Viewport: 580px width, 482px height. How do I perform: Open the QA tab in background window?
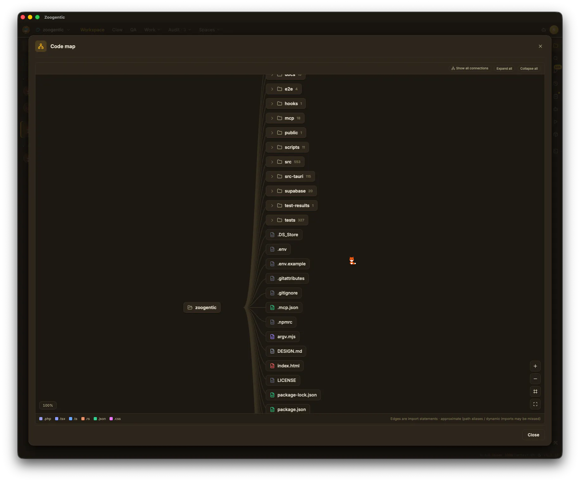click(x=133, y=30)
